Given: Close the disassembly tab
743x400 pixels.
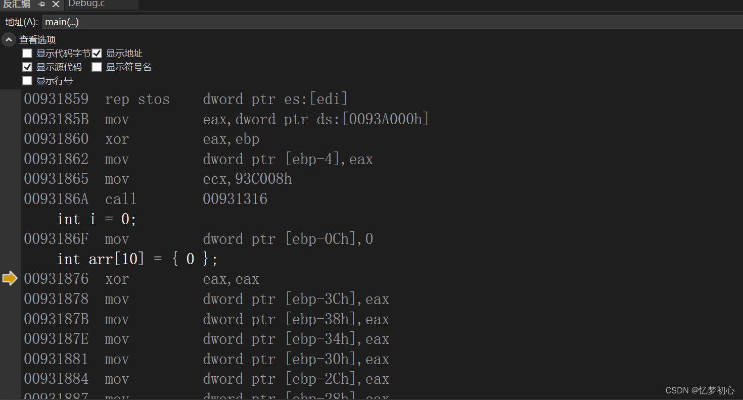Looking at the screenshot, I should pos(56,4).
